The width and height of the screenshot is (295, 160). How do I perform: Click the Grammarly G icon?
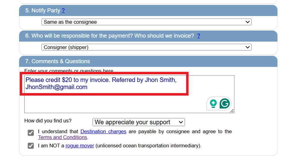pyautogui.click(x=225, y=104)
